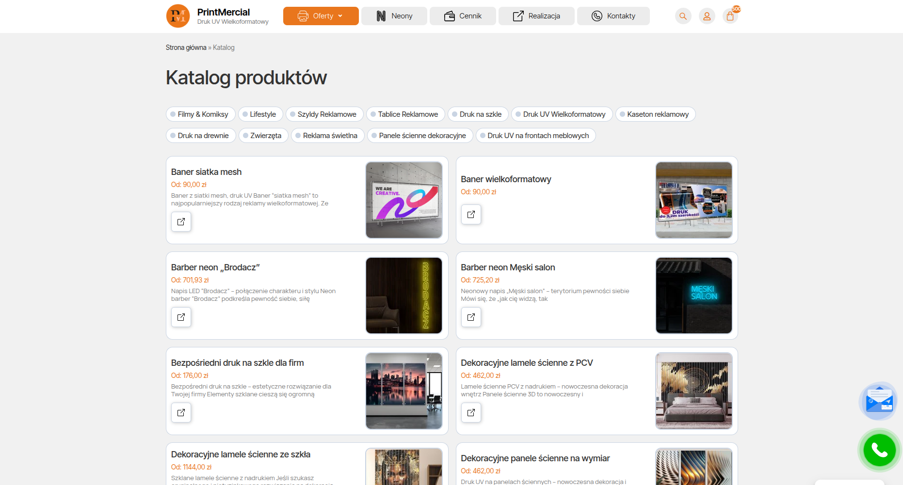This screenshot has height=485, width=903.
Task: Open external link icon for Baner siatka mesh
Action: pos(181,222)
